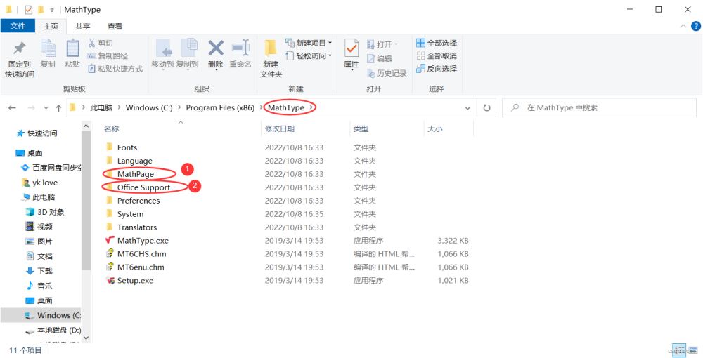Expand the New Item dropdown

(x=309, y=43)
